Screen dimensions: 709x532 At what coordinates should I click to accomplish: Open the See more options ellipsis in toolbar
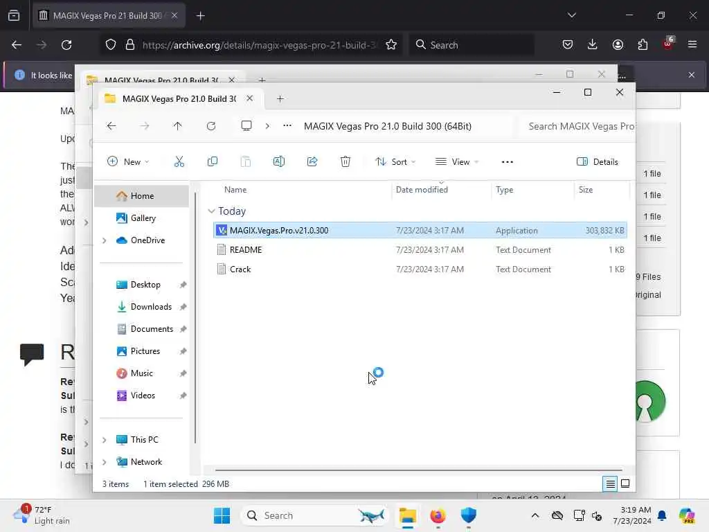coord(508,162)
